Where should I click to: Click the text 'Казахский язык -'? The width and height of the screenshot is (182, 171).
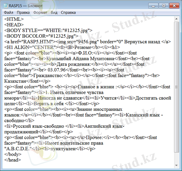pyautogui.click(x=144, y=115)
